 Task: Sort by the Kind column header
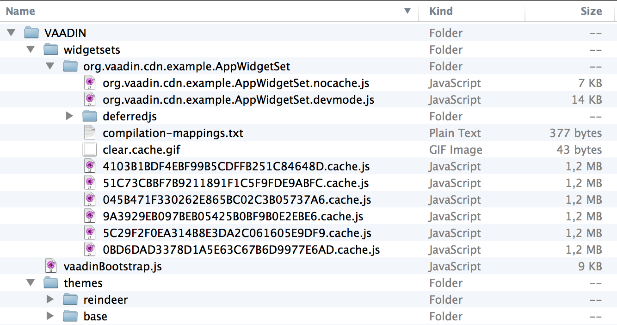(x=441, y=11)
